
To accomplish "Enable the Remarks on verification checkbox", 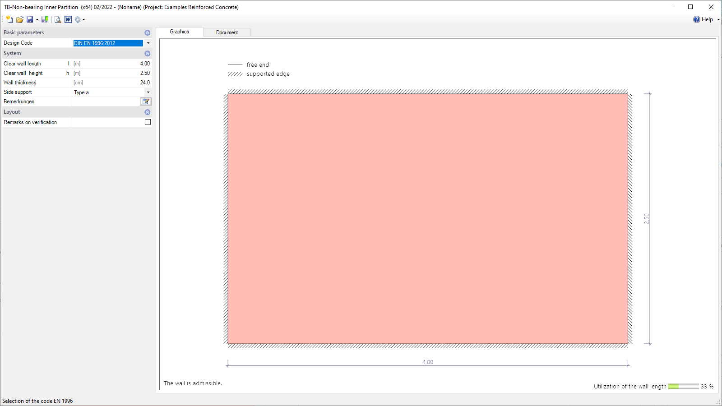I will [148, 122].
